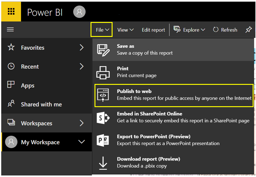Click 'Embed this report for public access' description
The image size is (256, 177).
point(184,98)
